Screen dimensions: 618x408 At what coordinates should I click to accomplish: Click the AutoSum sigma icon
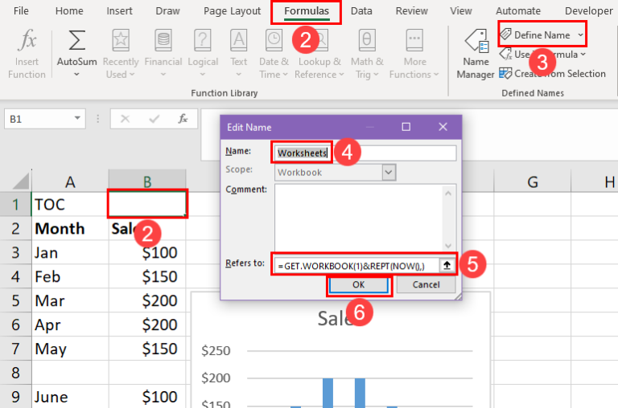point(77,40)
